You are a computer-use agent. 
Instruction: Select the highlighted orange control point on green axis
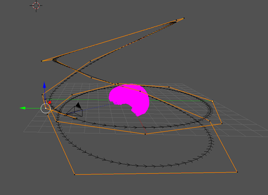(212, 101)
